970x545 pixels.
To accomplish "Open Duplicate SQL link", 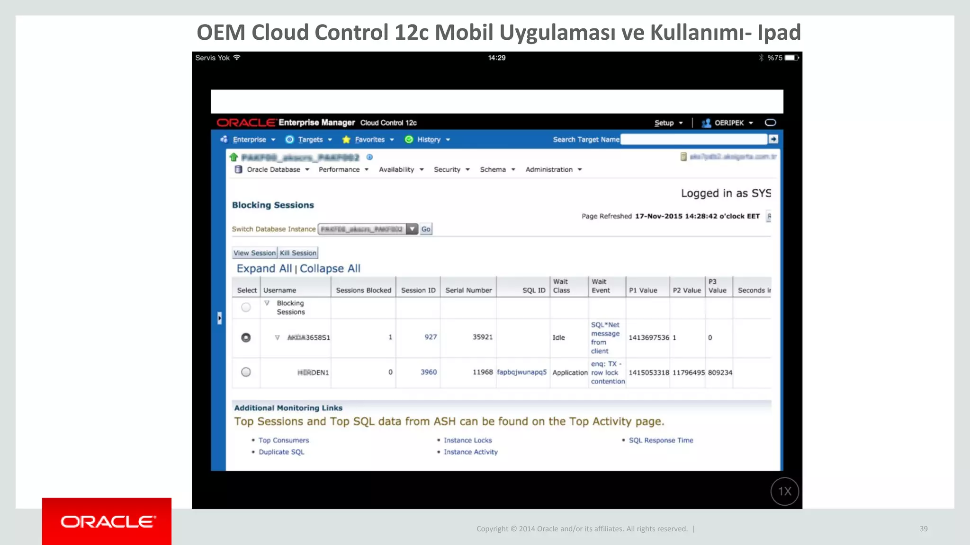I will pos(281,452).
